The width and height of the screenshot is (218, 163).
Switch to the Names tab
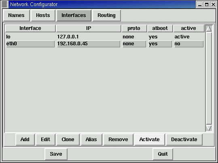click(17, 15)
